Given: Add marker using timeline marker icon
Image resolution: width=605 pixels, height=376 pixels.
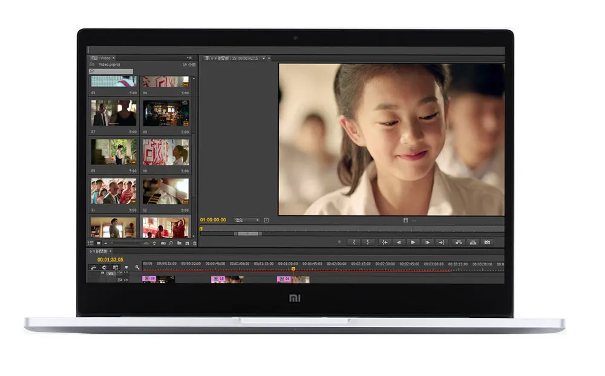Looking at the screenshot, I should (x=126, y=267).
